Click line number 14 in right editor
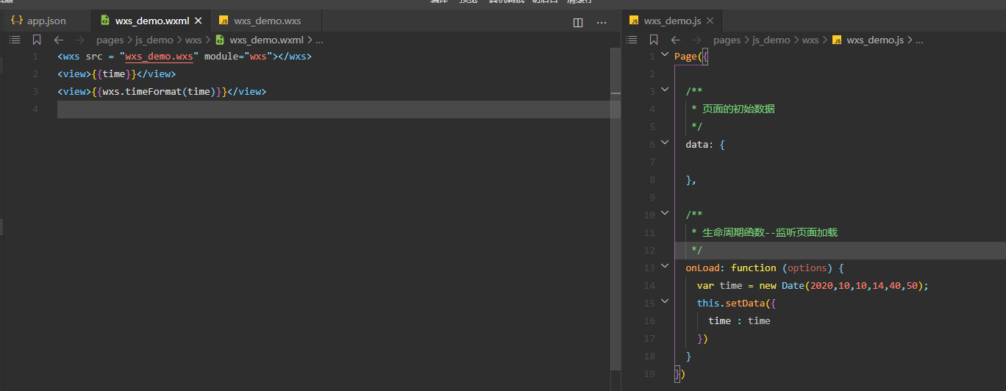 pyautogui.click(x=649, y=286)
